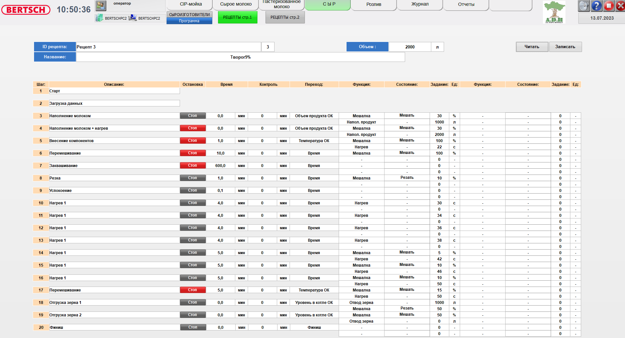Click the BERTSCH logo
Screen dimensions: 625x338
click(26, 10)
